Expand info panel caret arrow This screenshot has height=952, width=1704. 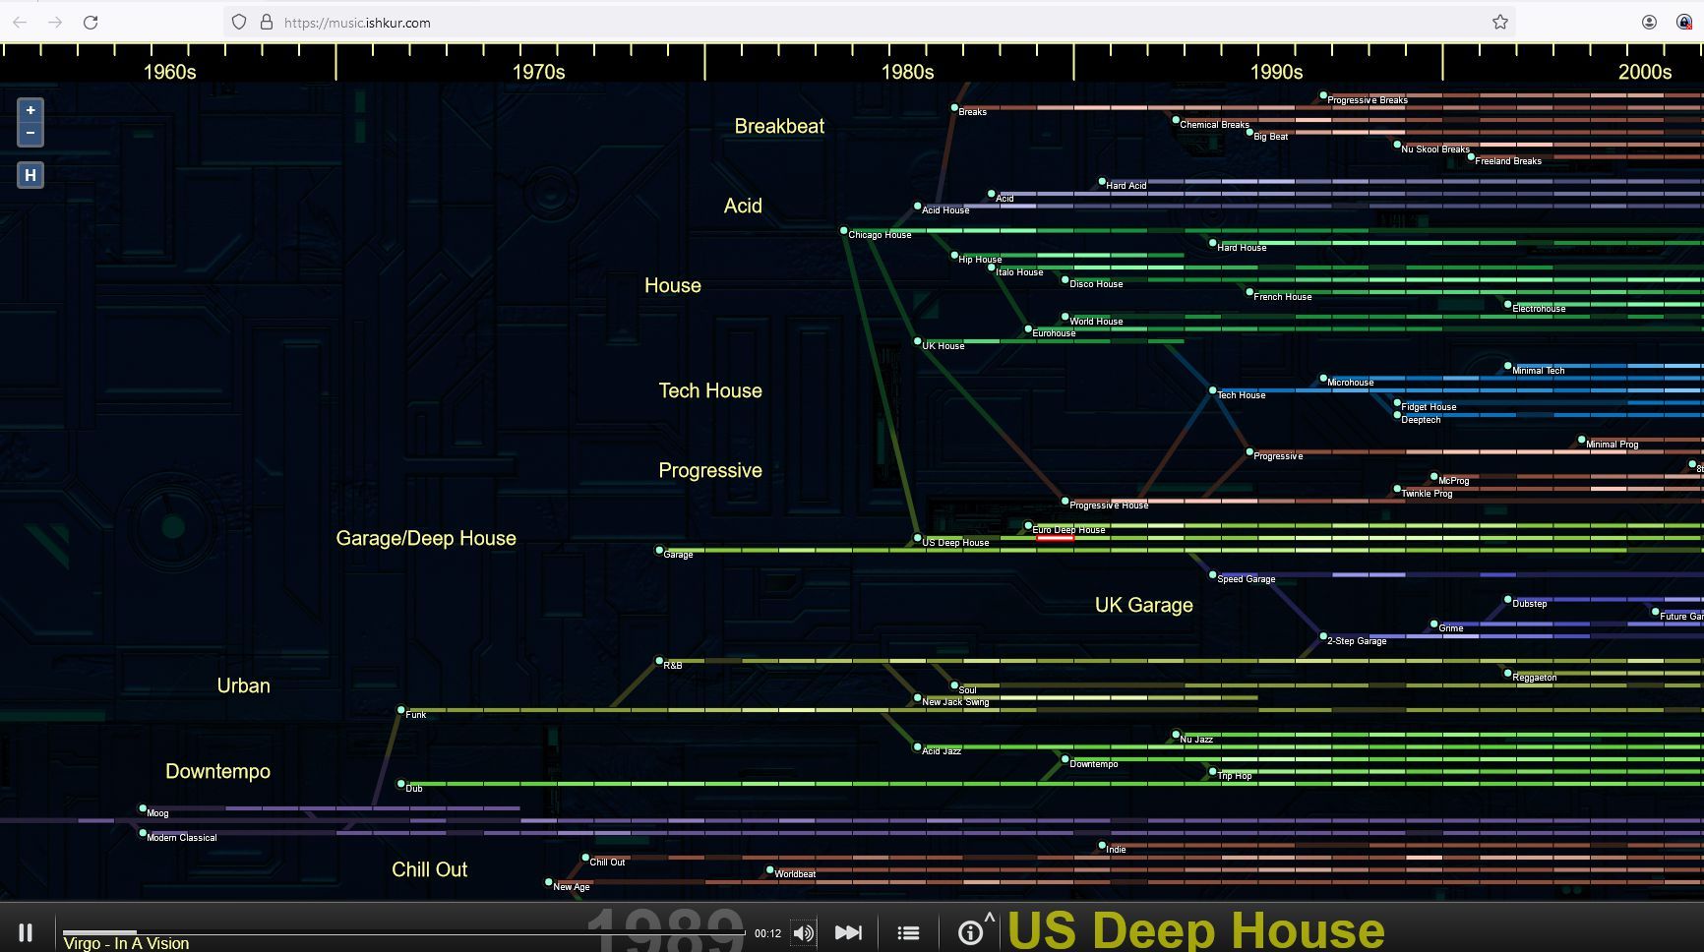[x=990, y=918]
